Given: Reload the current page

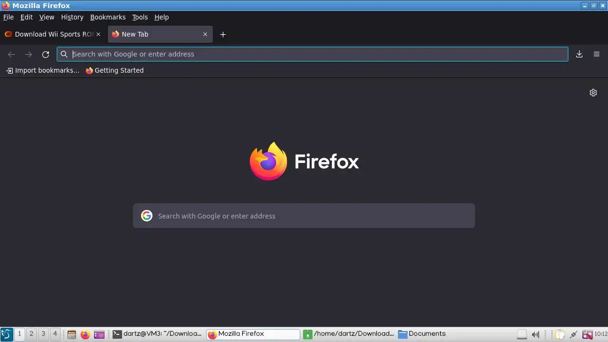Looking at the screenshot, I should click(46, 54).
